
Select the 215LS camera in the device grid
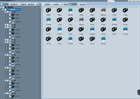114,29
